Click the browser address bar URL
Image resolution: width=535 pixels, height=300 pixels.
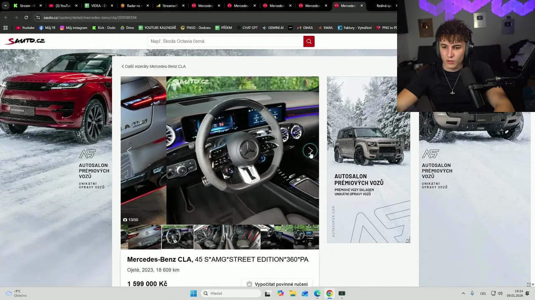[x=90, y=17]
